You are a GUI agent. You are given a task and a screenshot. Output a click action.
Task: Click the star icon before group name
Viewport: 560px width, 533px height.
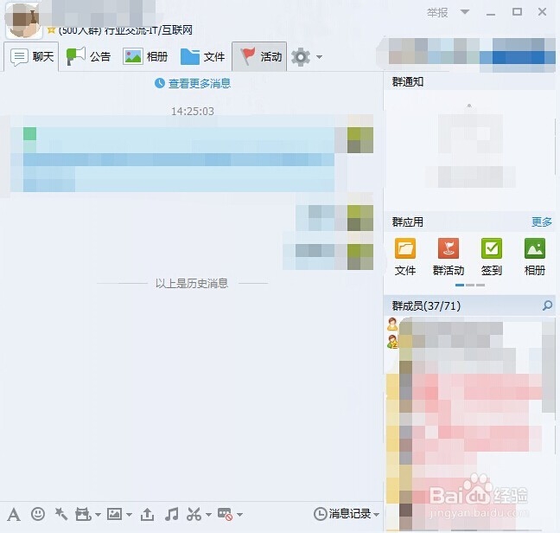(51, 30)
